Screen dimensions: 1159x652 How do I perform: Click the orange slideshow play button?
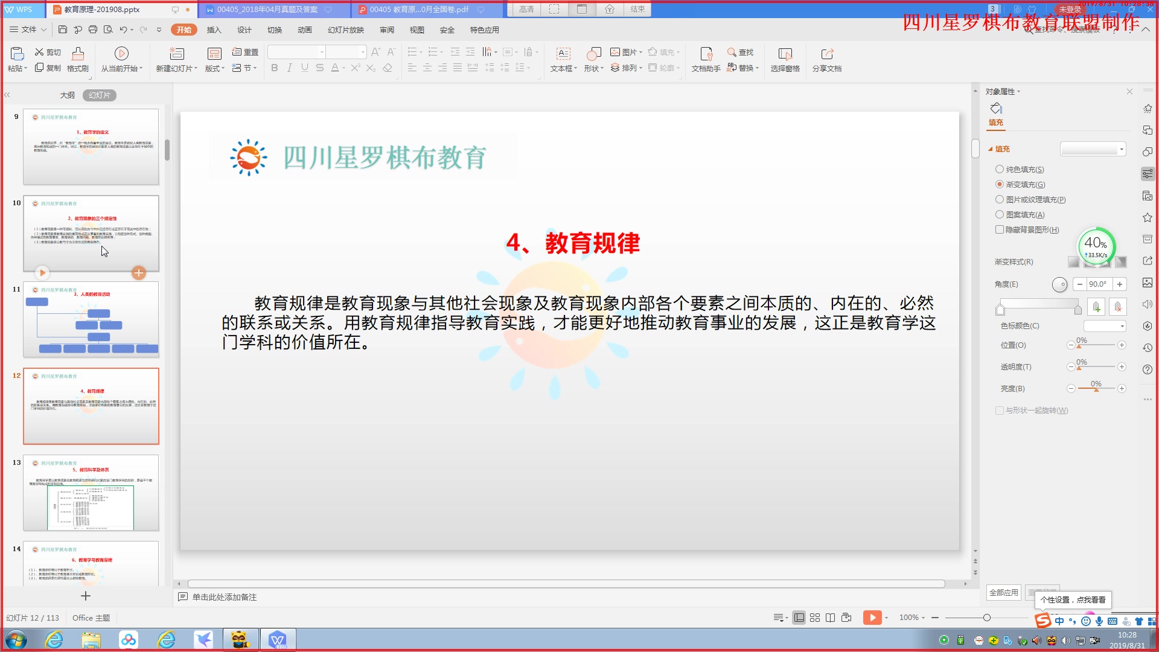pos(872,618)
